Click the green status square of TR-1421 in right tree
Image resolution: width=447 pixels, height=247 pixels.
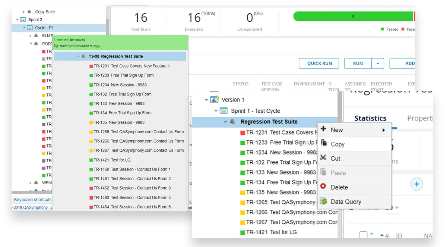tap(242, 232)
